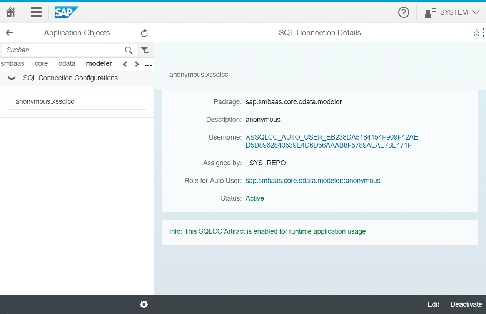Viewport: 486px width, 314px height.
Task: Open the add filter funnel icon
Action: [x=145, y=50]
